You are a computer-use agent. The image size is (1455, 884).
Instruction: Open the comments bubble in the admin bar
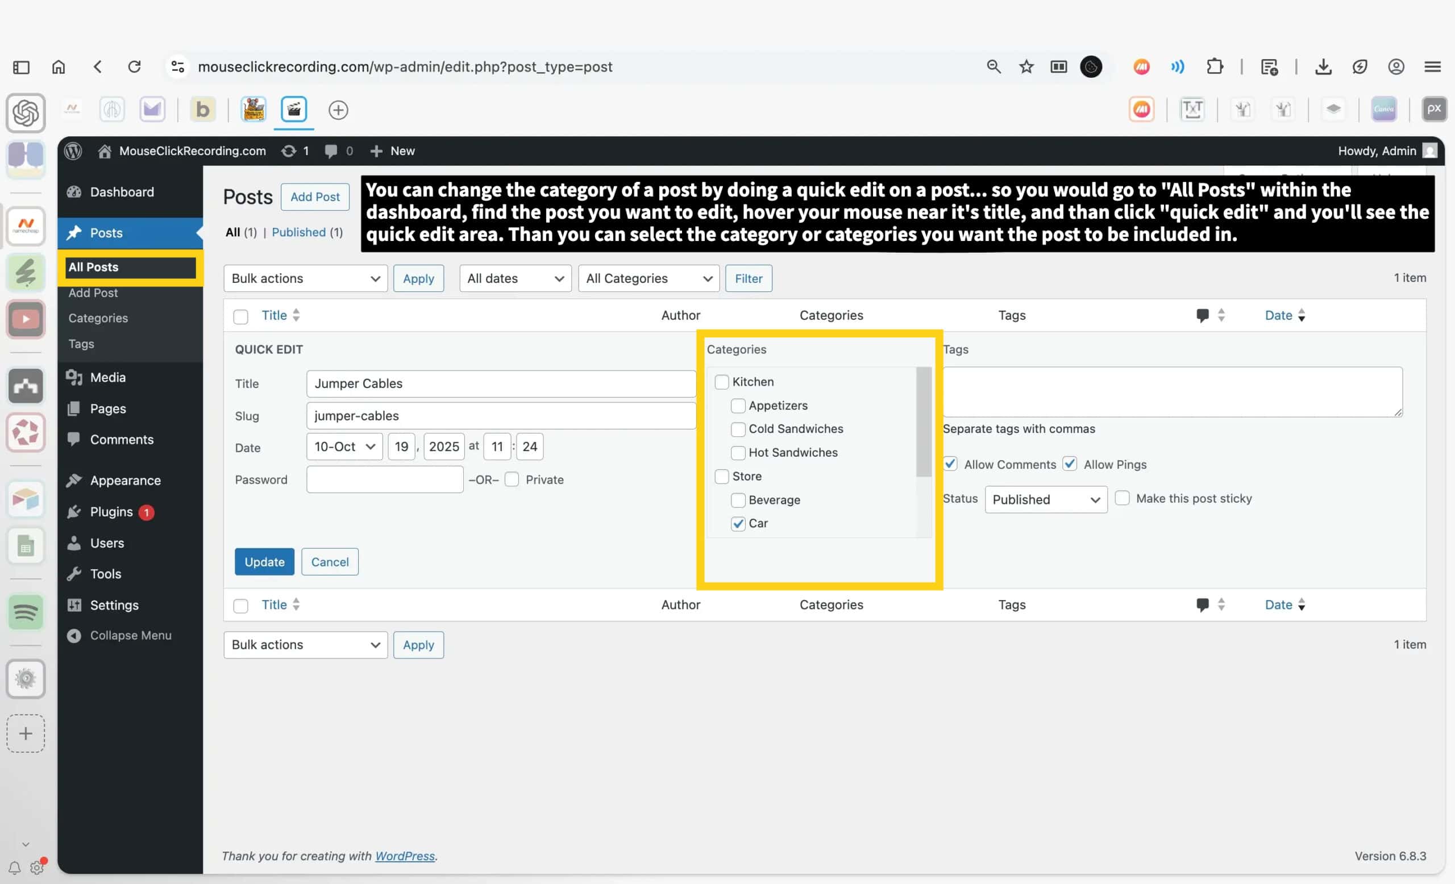tap(331, 151)
